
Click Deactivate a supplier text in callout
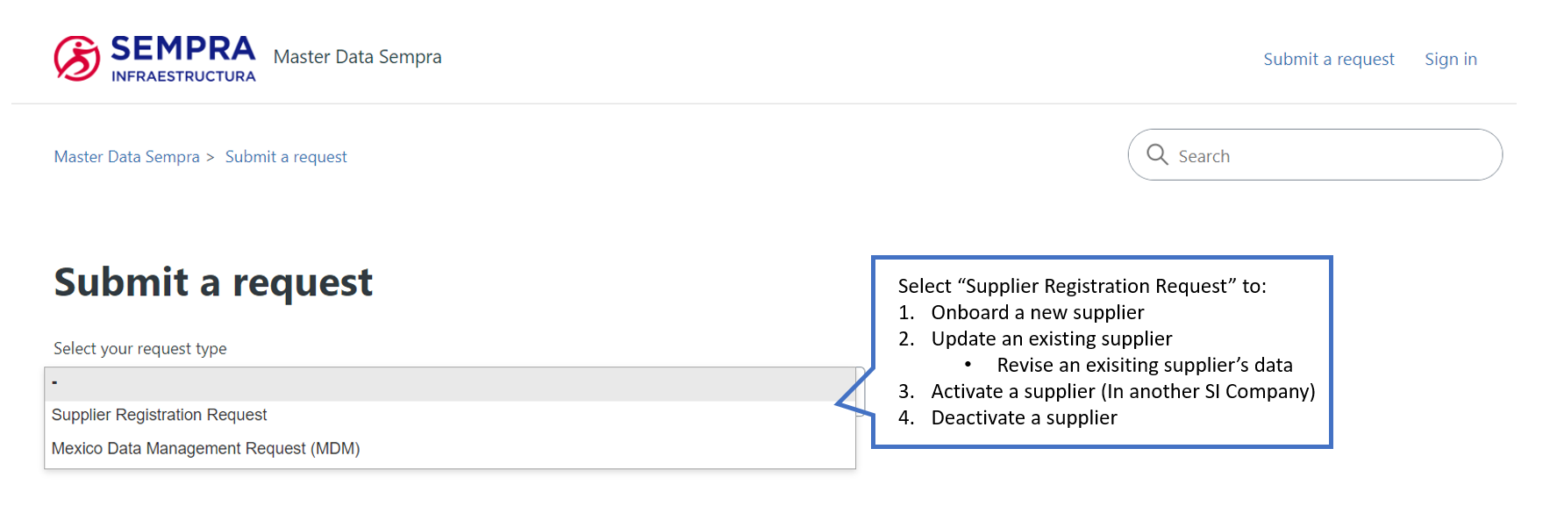coord(1024,417)
